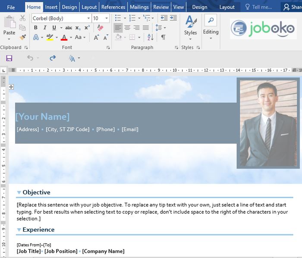Increase paragraph indent
Viewport: 302px width, 258px height.
173,18
